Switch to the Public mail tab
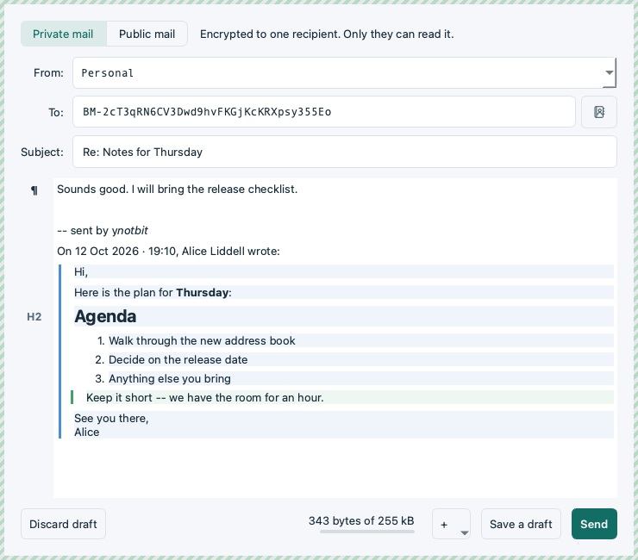 tap(147, 34)
